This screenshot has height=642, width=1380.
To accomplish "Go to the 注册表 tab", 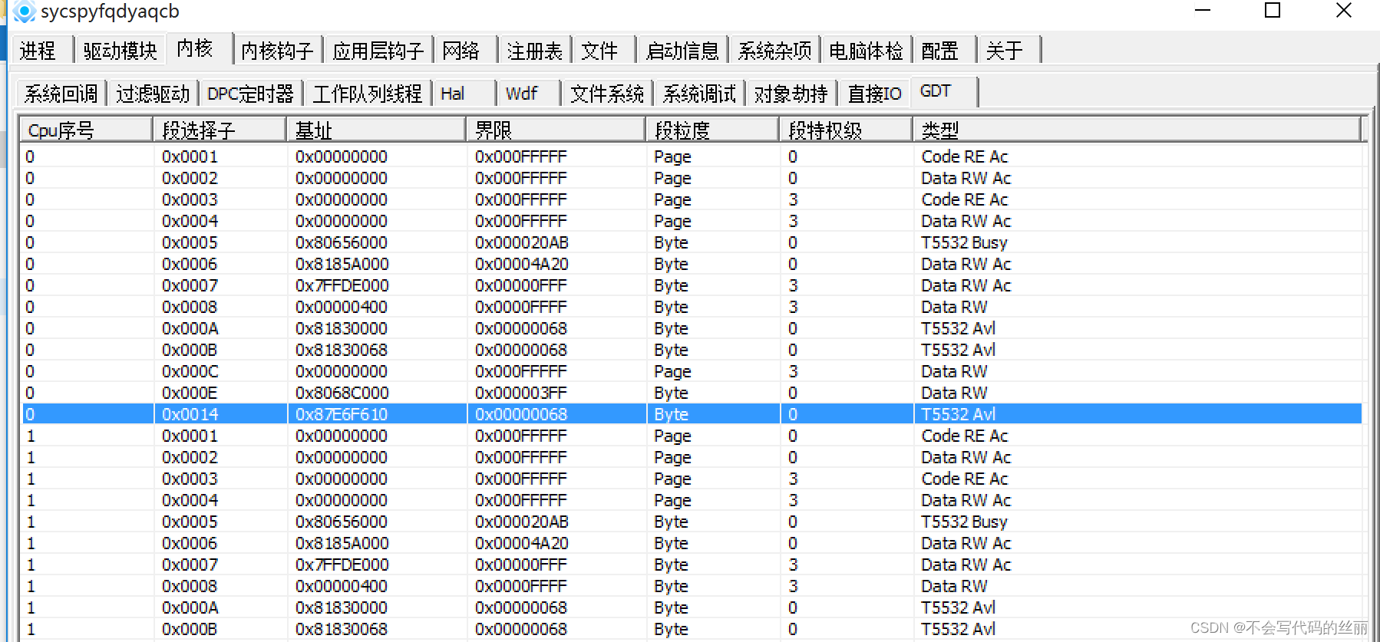I will pos(534,51).
